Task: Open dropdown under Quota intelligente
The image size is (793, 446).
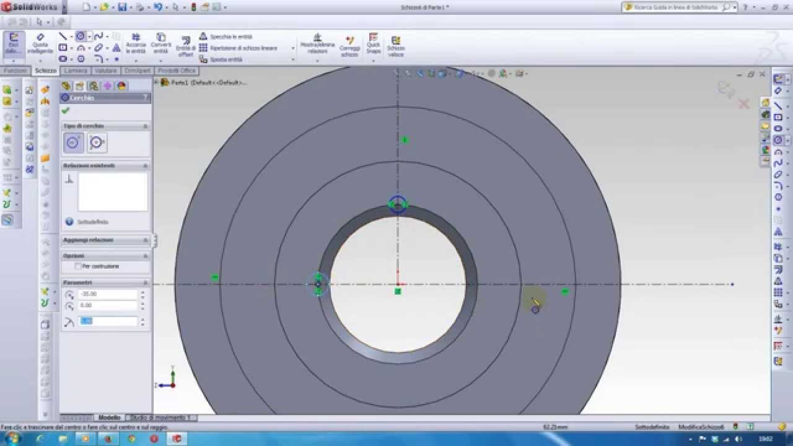Action: [40, 61]
